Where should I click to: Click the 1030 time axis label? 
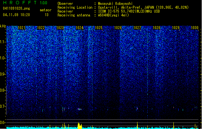click(195, 28)
